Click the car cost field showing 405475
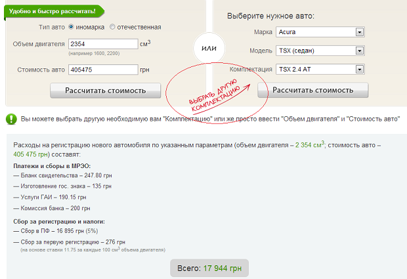The image size is (407, 279). point(102,70)
